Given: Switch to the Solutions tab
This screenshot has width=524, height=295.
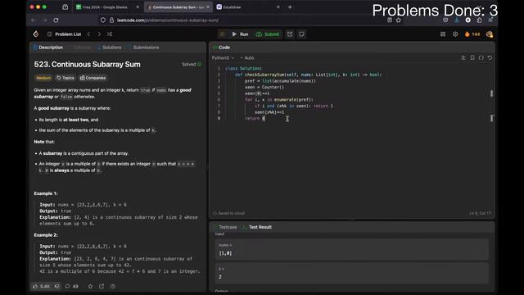Looking at the screenshot, I should point(109,48).
